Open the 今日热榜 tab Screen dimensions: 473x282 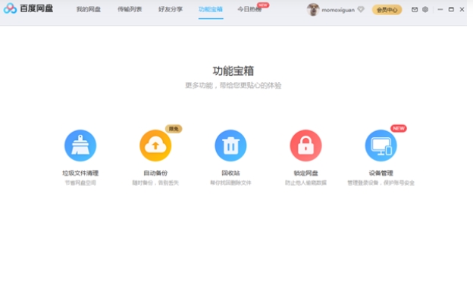tap(249, 9)
